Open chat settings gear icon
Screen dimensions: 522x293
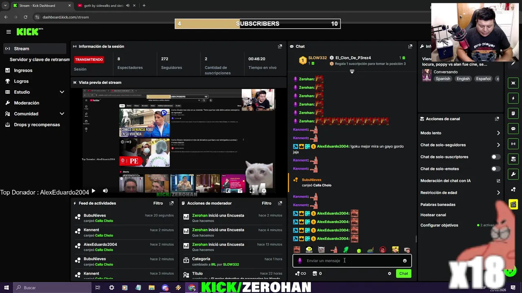tap(389, 273)
